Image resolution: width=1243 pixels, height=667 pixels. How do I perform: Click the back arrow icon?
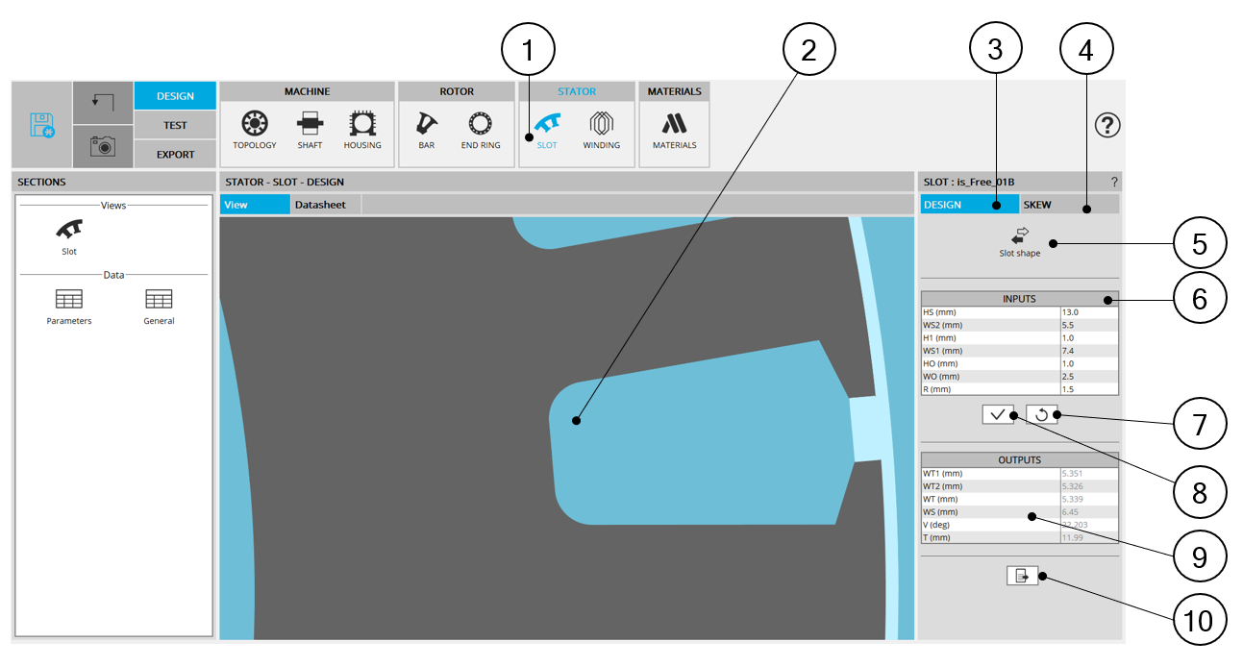(103, 102)
